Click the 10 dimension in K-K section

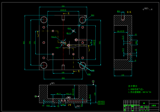[136, 34]
